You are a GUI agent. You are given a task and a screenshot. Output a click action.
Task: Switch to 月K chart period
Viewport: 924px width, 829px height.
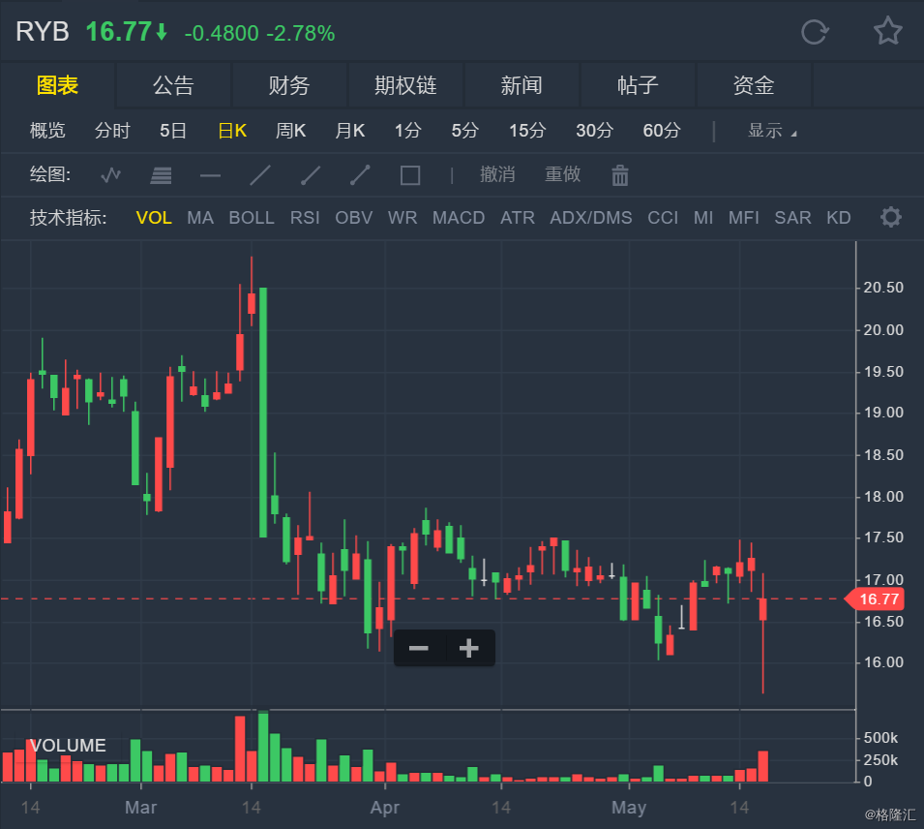(350, 131)
